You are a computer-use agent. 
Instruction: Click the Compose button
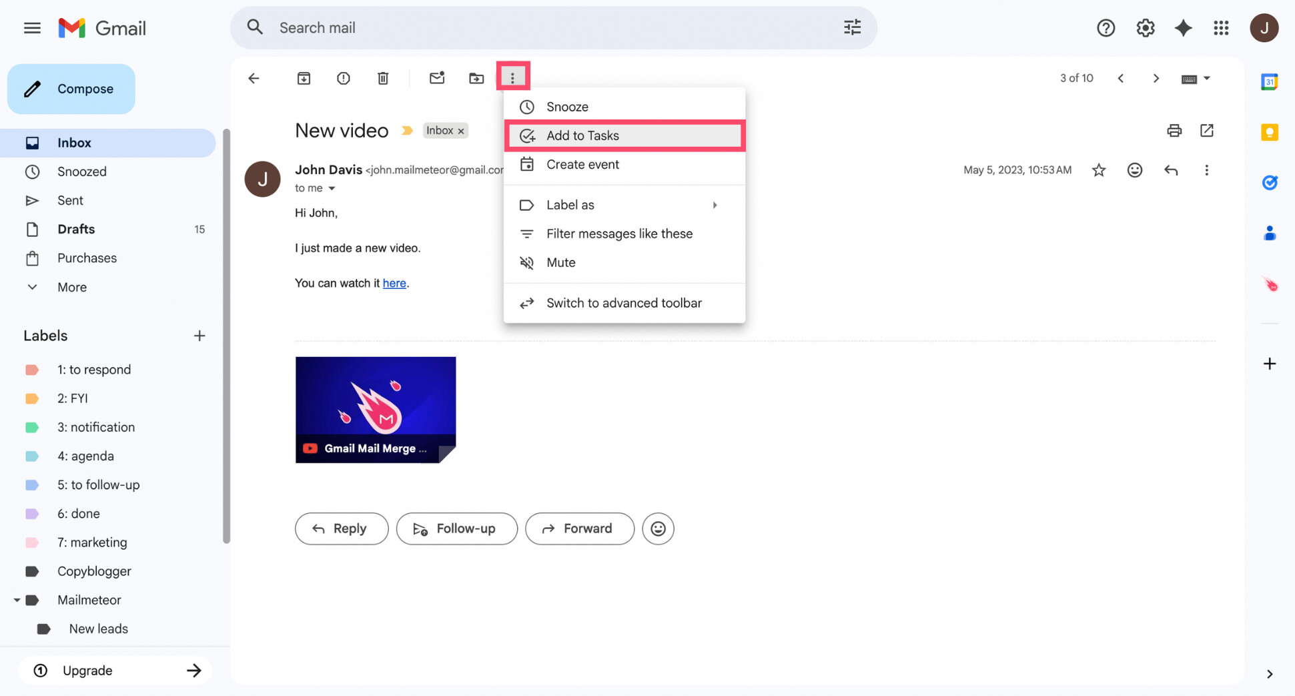pos(71,89)
